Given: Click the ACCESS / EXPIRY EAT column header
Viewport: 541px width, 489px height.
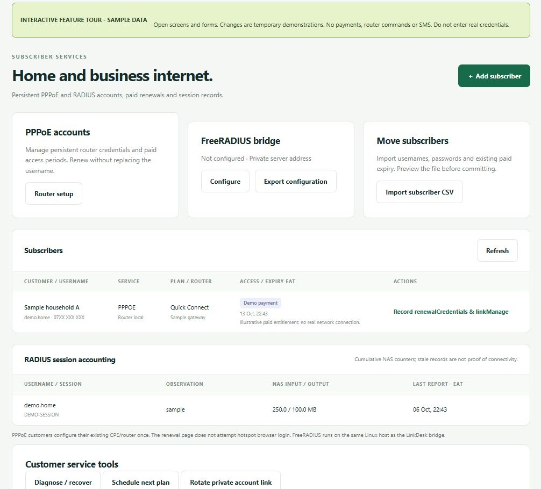Looking at the screenshot, I should (x=267, y=282).
